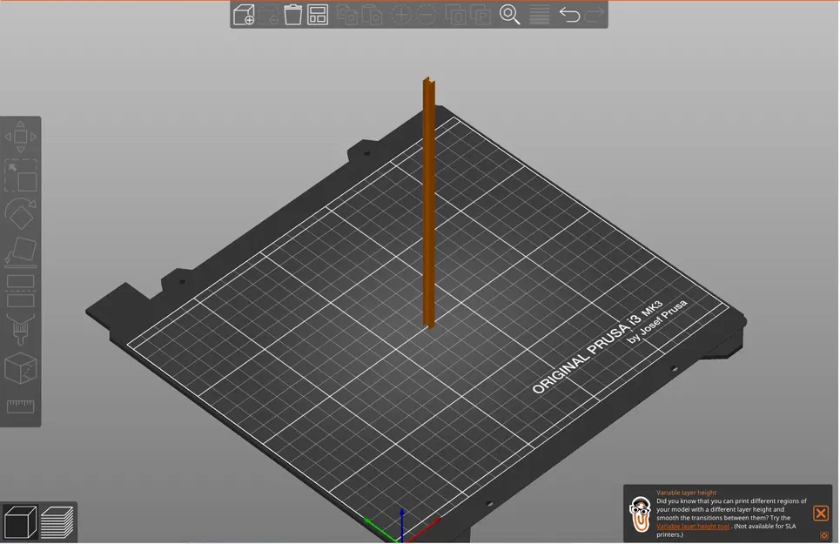Screen dimensions: 840x544
Task: Open the Search magnifier tool
Action: [x=509, y=15]
